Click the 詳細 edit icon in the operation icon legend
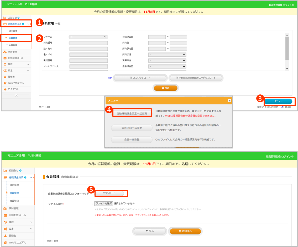The width and height of the screenshot is (298, 247). click(281, 107)
